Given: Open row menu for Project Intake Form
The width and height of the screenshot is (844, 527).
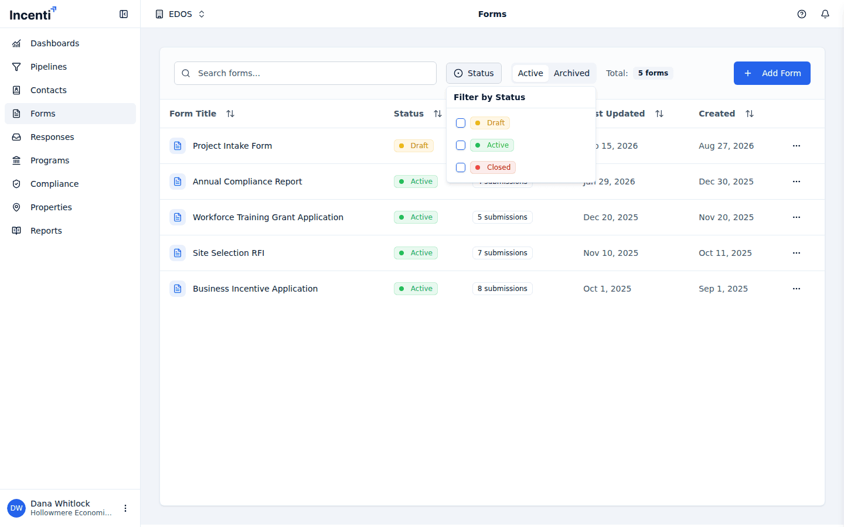Looking at the screenshot, I should click(x=797, y=146).
